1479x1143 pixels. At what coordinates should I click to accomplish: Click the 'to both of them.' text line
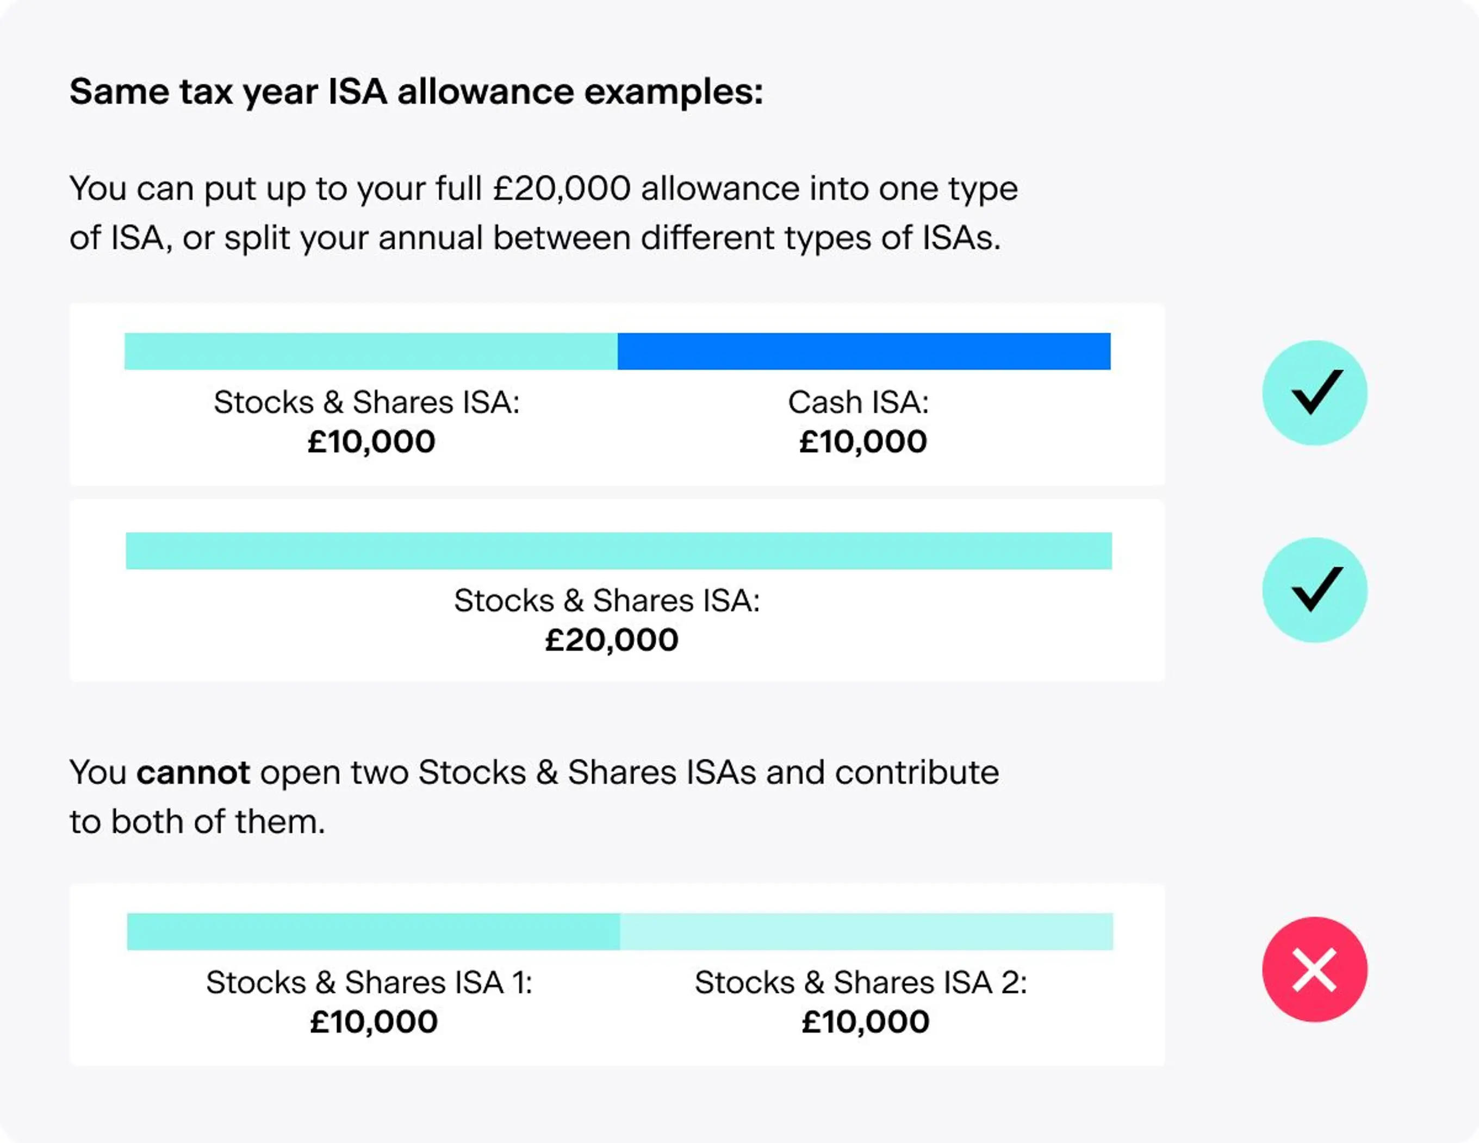(197, 822)
